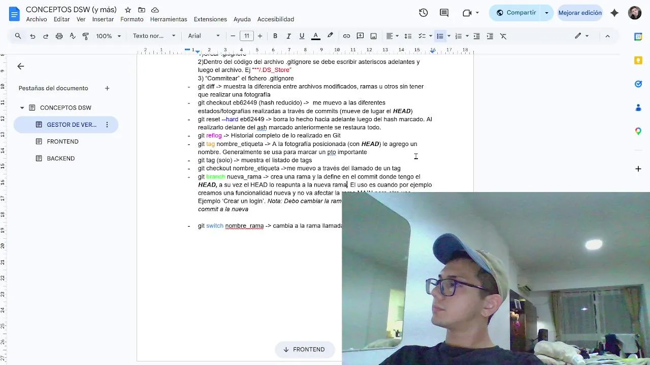The image size is (650, 365).
Task: Open the Gemini sparkle icon
Action: pyautogui.click(x=614, y=13)
